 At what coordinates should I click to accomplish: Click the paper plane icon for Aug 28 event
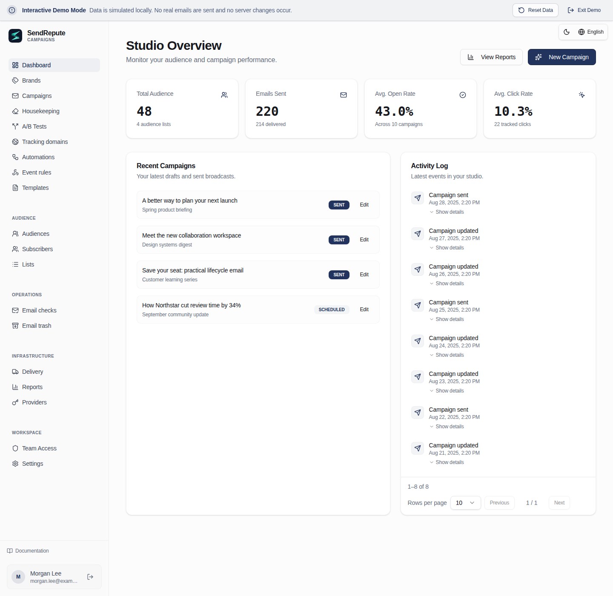pos(418,198)
